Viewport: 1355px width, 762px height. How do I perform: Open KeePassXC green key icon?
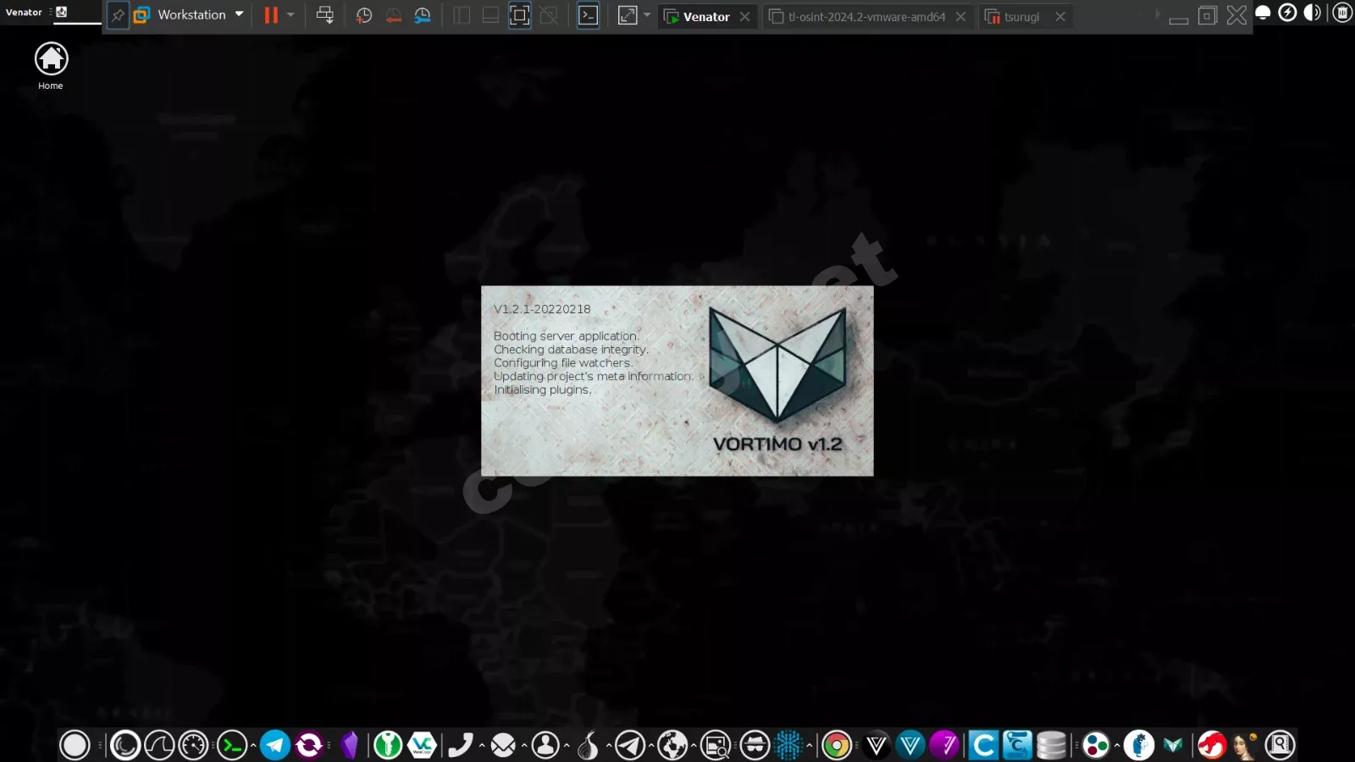[x=388, y=745]
